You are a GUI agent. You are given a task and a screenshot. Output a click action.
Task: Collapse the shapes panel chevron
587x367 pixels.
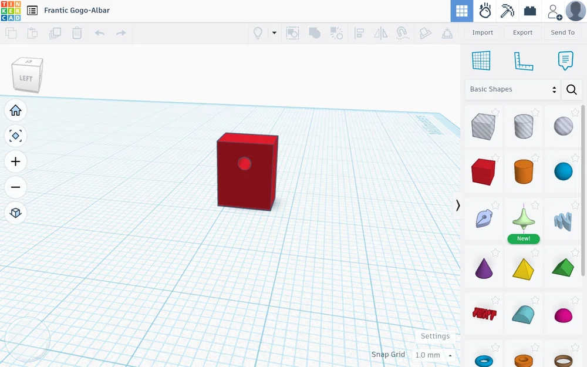[x=457, y=205]
